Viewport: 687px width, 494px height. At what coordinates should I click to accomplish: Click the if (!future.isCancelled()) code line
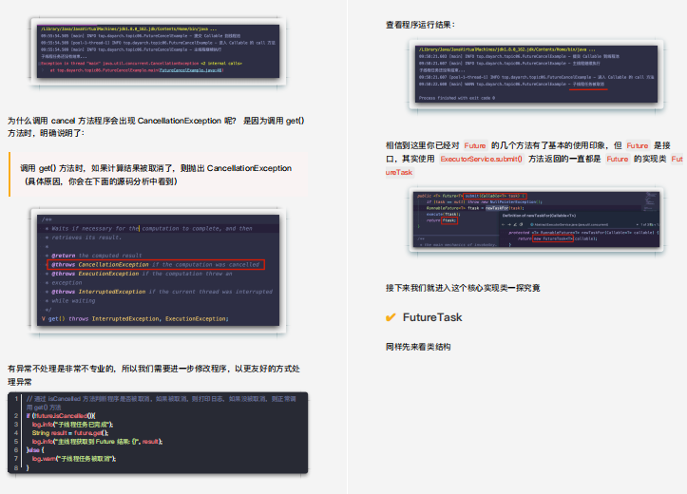[61, 415]
